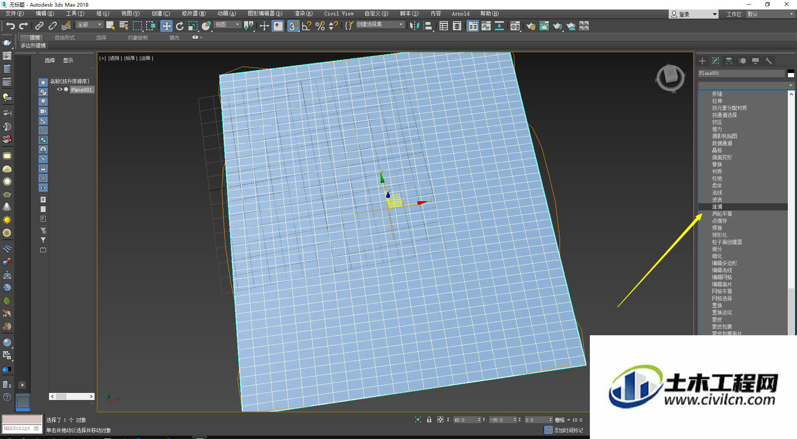Open the Arnold menu
797x439 pixels.
point(461,14)
